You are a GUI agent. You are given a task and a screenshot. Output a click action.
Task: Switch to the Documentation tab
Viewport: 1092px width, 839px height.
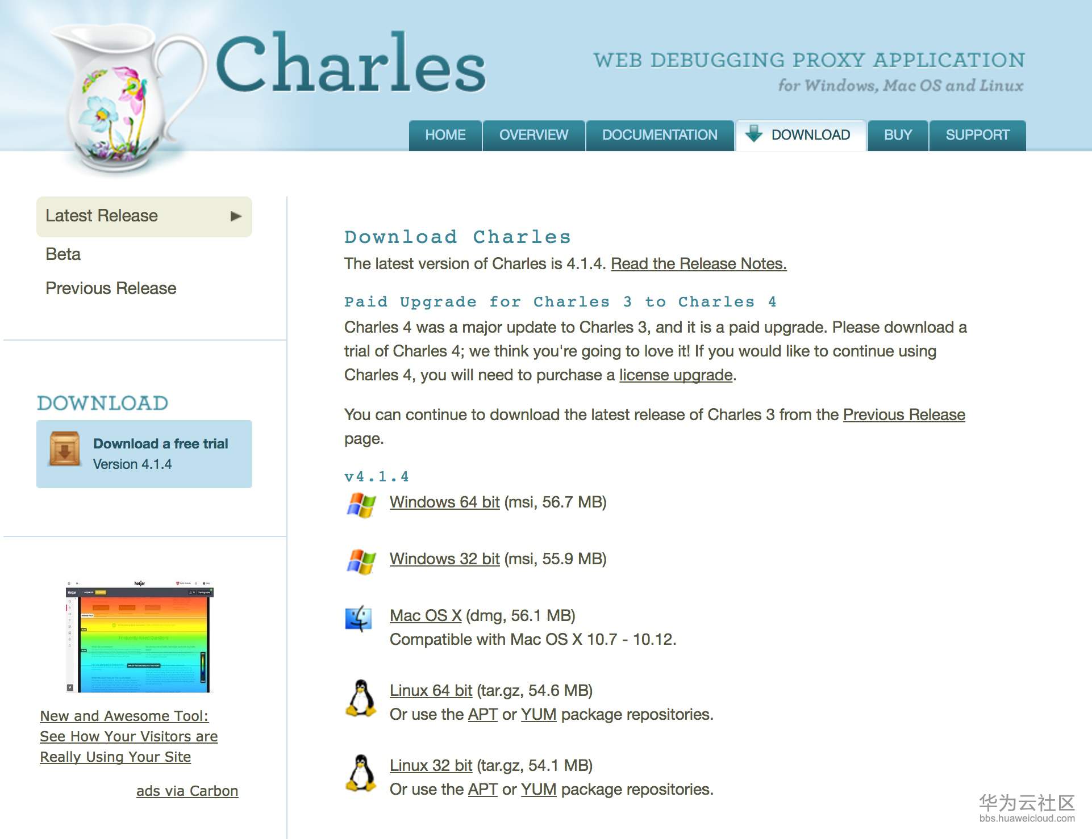tap(660, 135)
